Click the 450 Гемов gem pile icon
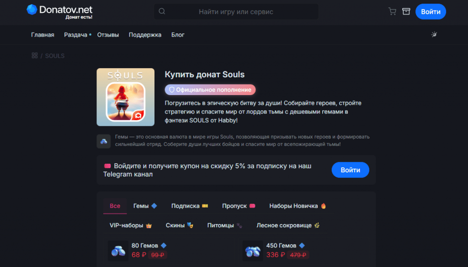The width and height of the screenshot is (468, 267). click(x=252, y=251)
